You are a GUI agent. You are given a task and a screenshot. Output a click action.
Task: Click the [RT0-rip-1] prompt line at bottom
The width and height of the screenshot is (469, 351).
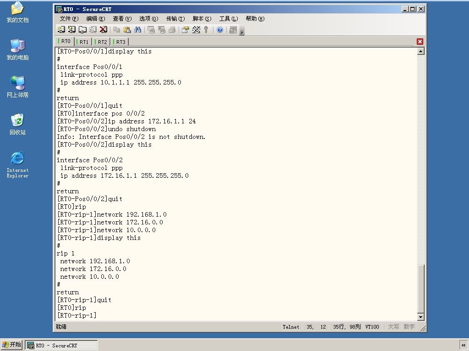coord(76,315)
